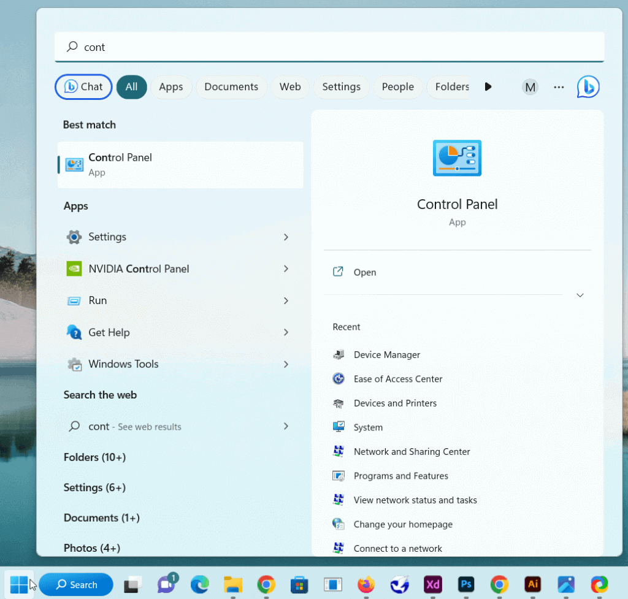Show Photos (4+) results
This screenshot has width=628, height=599.
[x=92, y=547]
